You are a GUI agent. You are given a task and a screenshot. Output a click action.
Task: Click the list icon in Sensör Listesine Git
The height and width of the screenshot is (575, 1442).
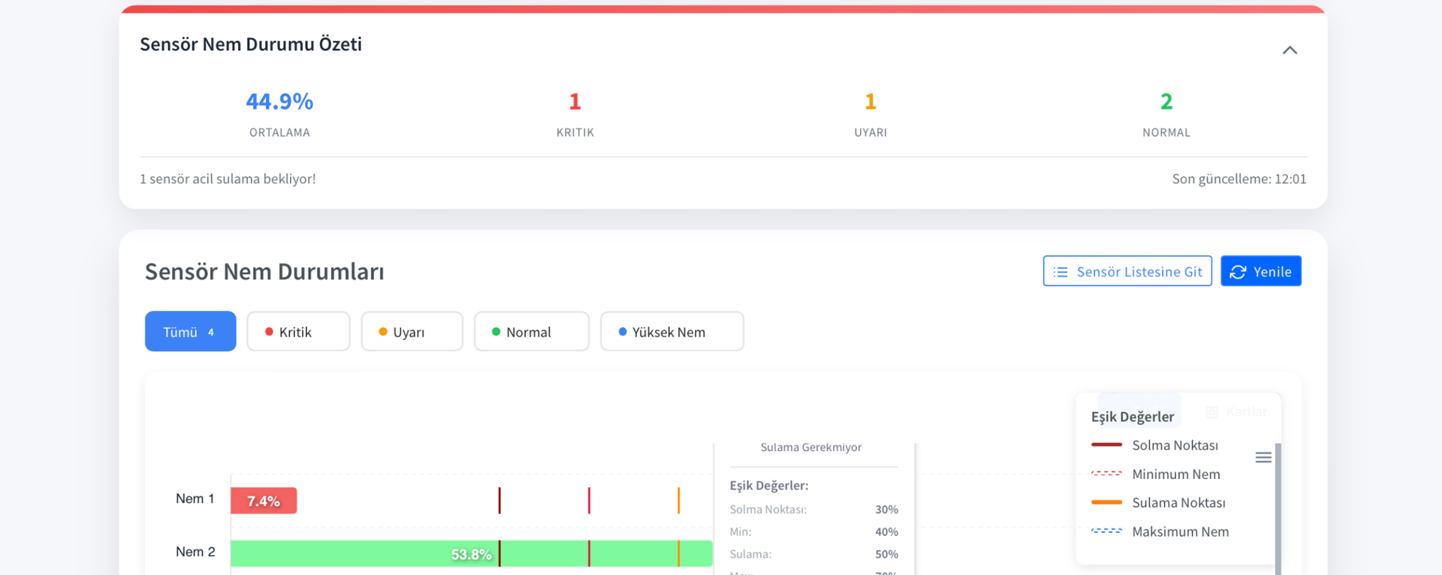1060,272
